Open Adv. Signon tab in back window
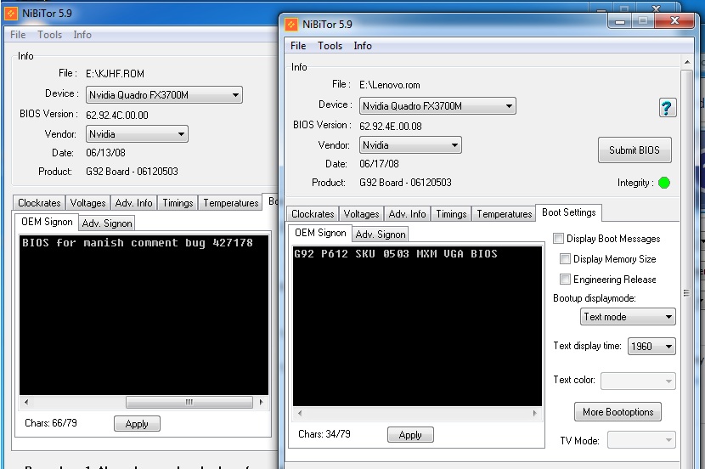 [107, 223]
